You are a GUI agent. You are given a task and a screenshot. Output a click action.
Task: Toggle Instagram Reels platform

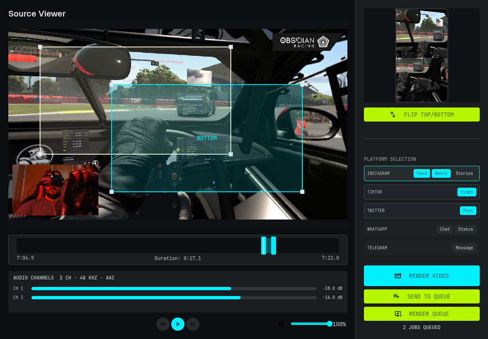[441, 173]
